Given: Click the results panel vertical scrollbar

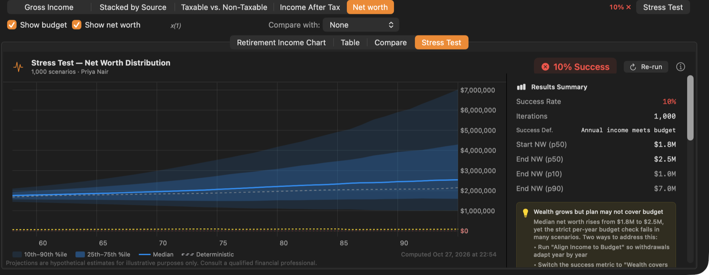Looking at the screenshot, I should [x=690, y=108].
